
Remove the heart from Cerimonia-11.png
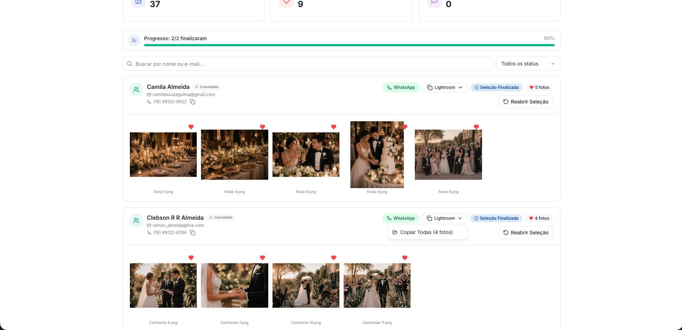click(405, 258)
